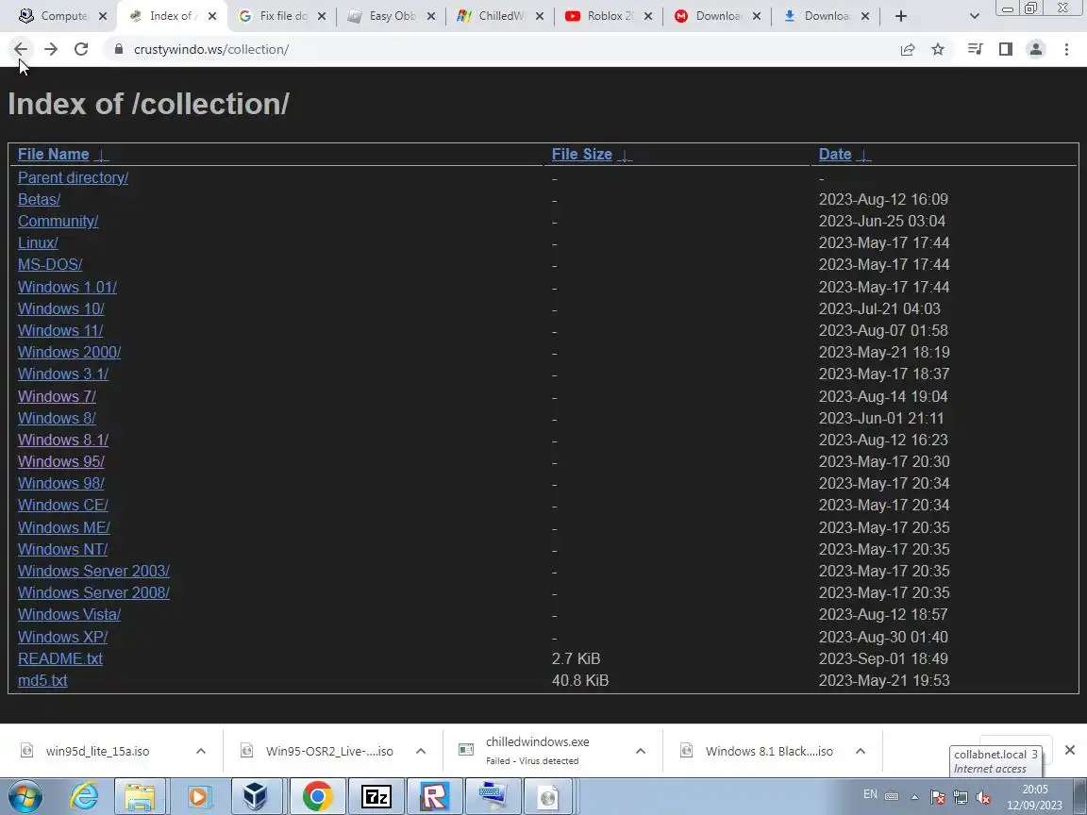Open the Chrome profile avatar

pos(1036,49)
